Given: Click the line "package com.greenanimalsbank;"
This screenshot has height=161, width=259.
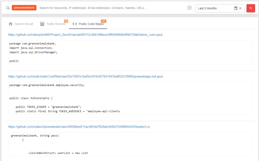Looking at the screenshot, I should pos(33,43).
